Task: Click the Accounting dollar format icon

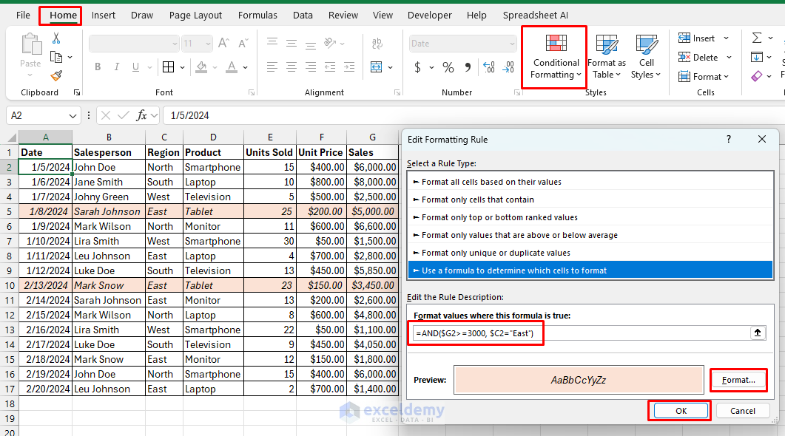Action: pyautogui.click(x=418, y=67)
